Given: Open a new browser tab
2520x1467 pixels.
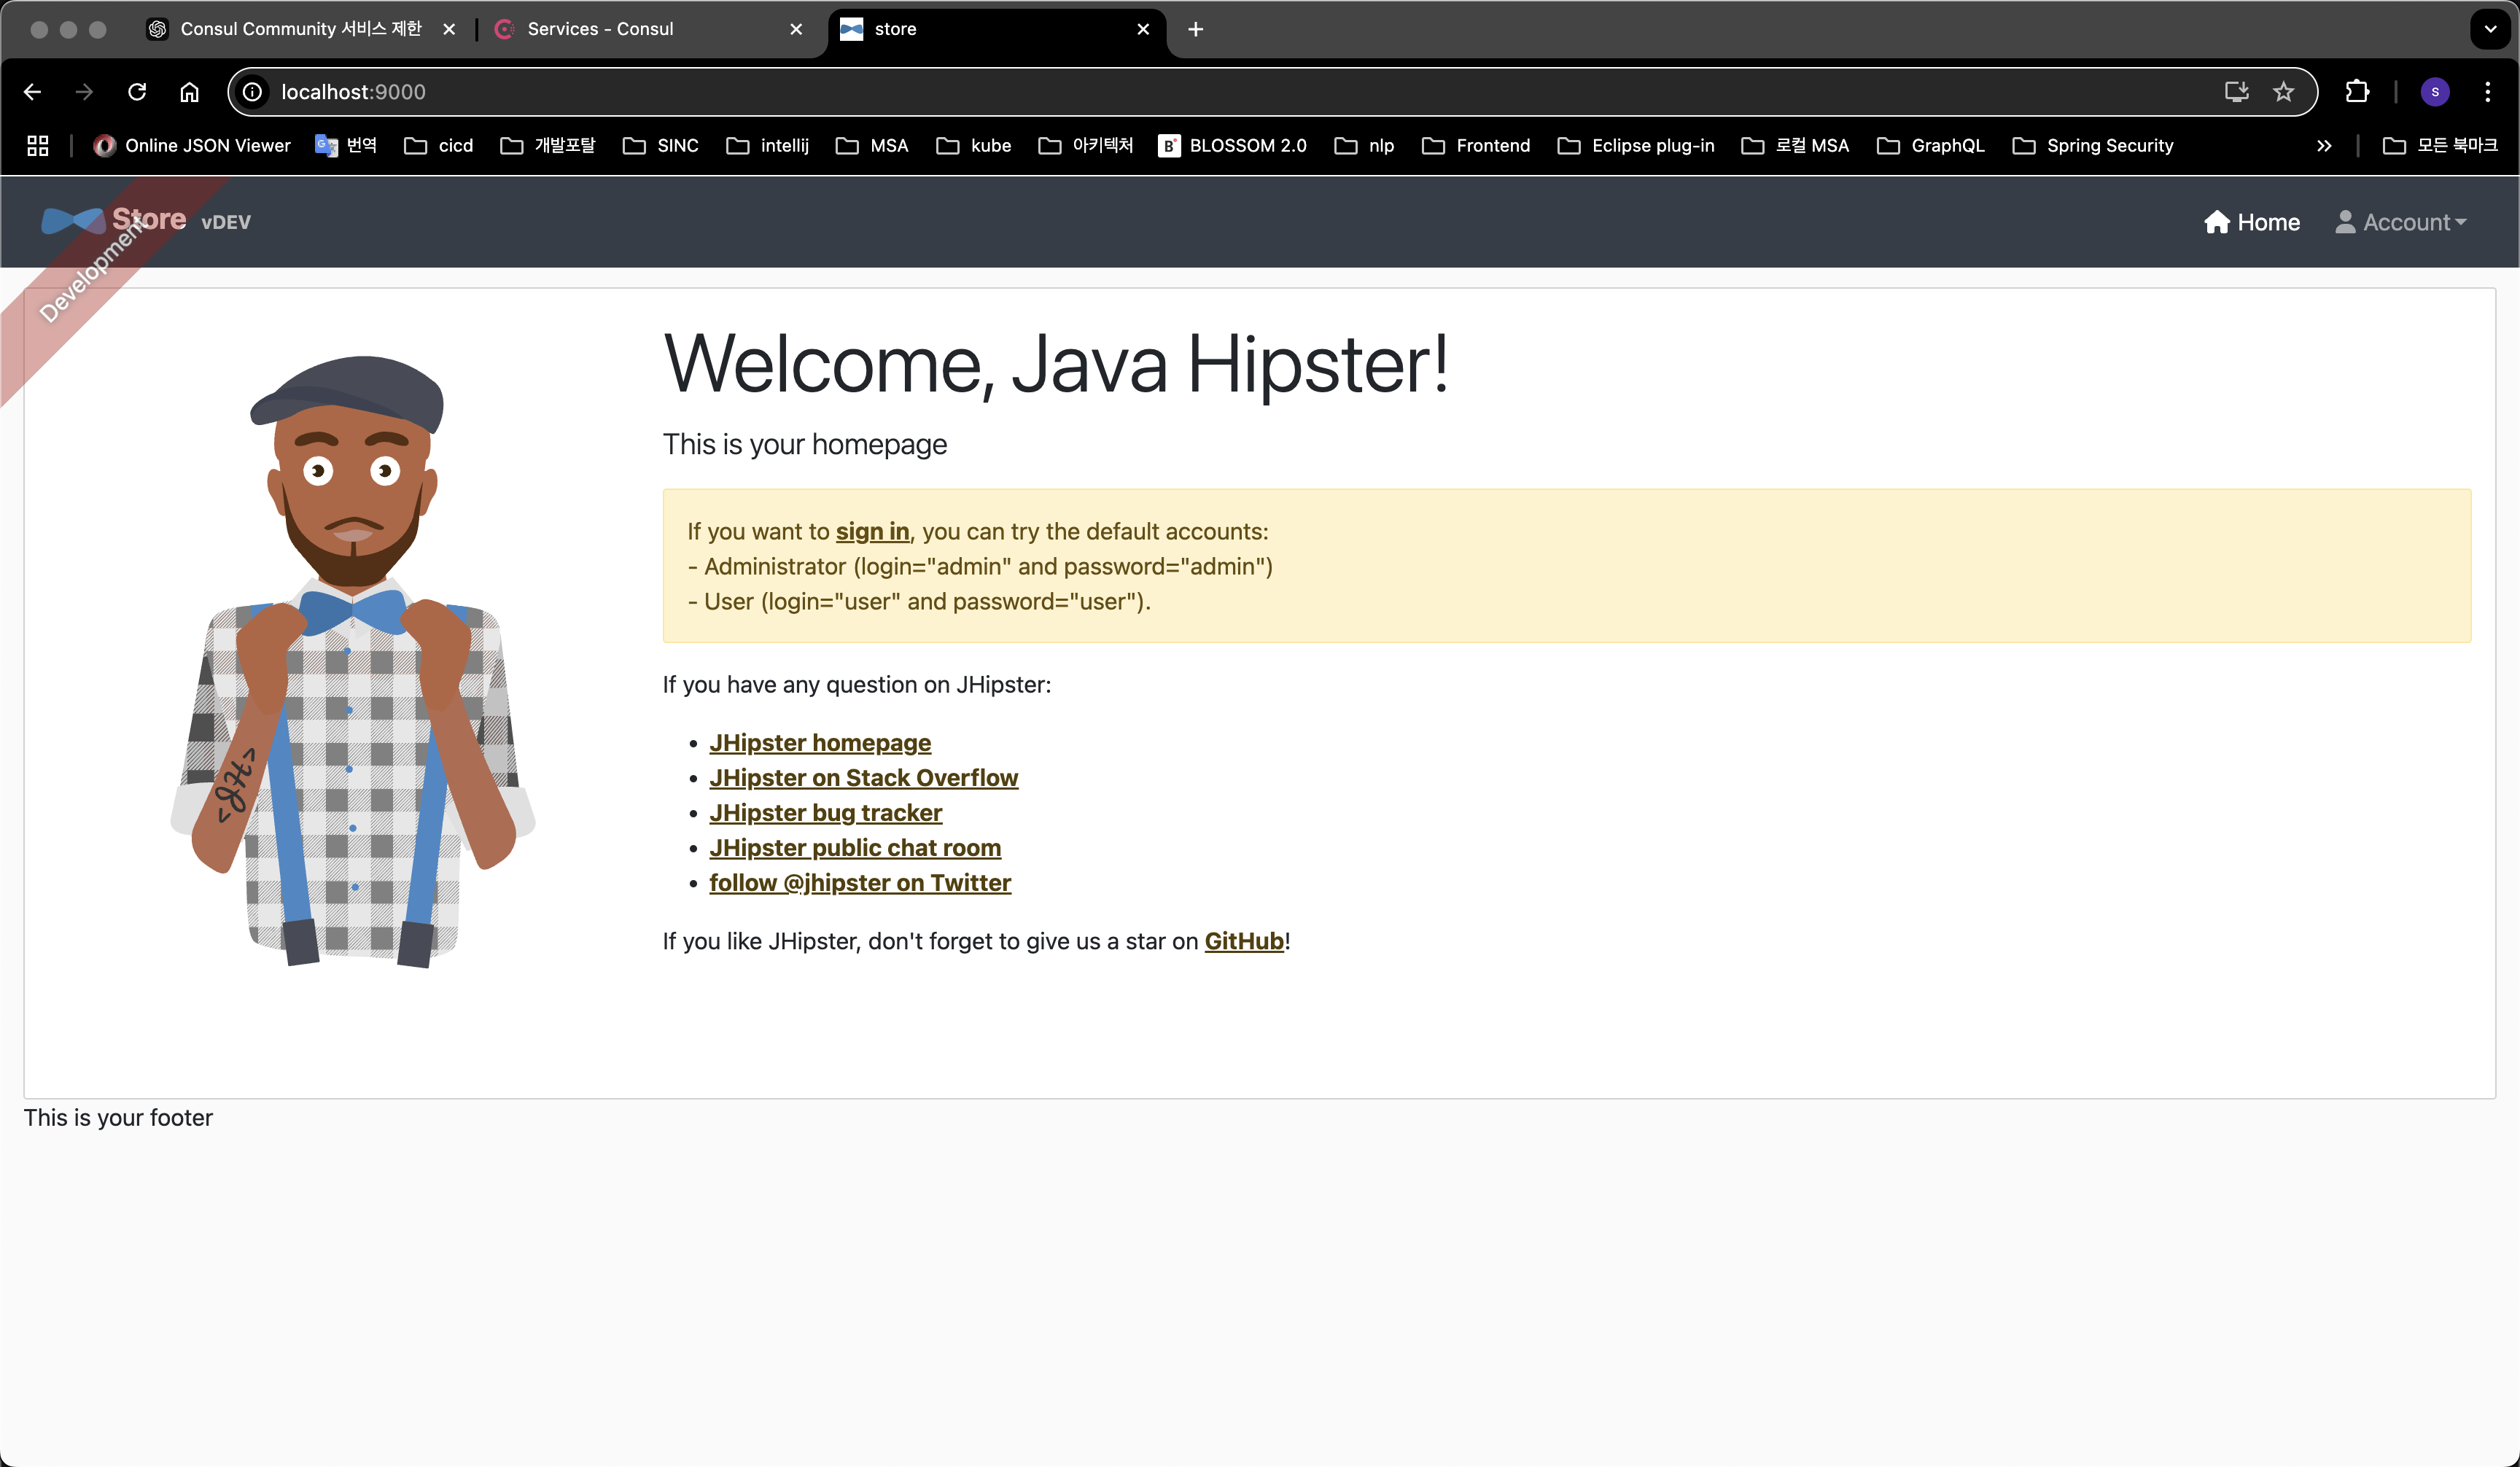Looking at the screenshot, I should tap(1195, 29).
